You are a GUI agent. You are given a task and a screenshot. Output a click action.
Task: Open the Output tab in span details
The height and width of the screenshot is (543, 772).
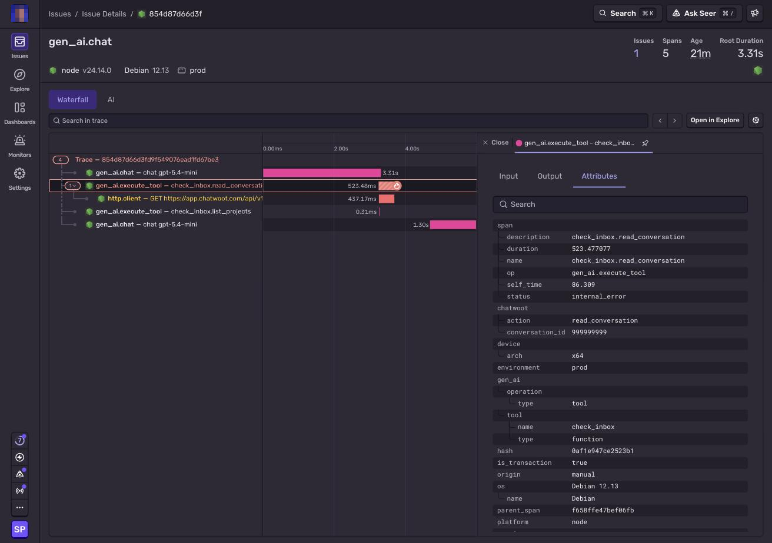pos(550,176)
